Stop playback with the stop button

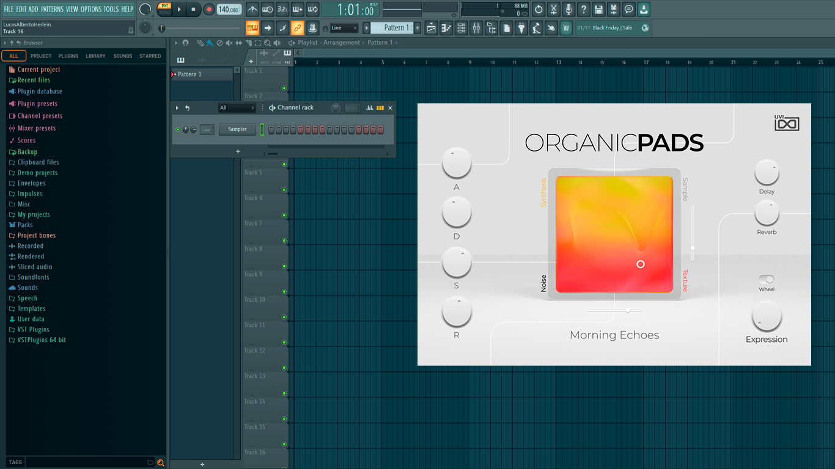(194, 9)
